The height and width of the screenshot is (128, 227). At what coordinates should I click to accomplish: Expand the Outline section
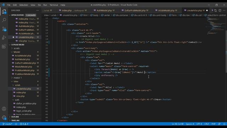(15, 117)
